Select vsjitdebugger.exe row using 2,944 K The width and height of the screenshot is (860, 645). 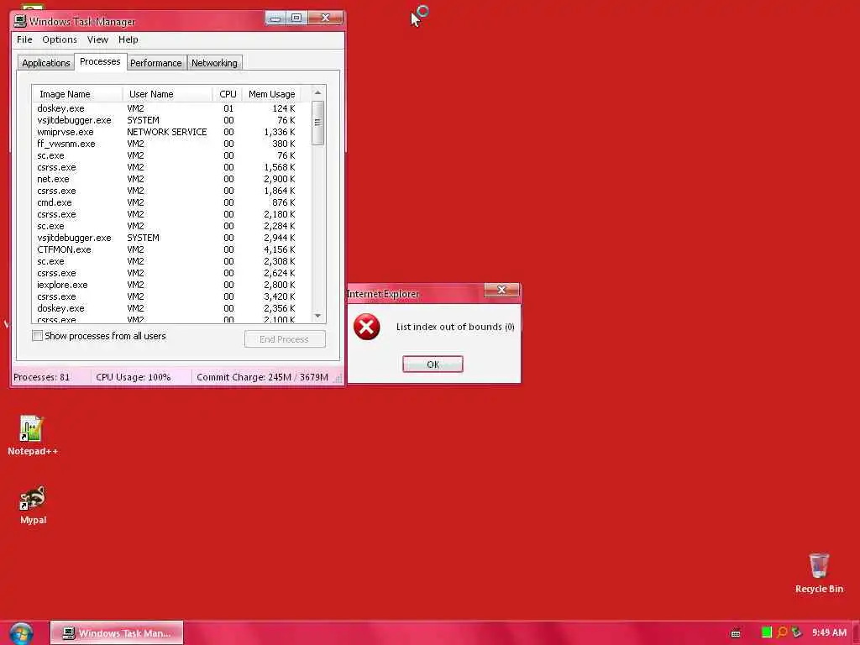point(166,238)
